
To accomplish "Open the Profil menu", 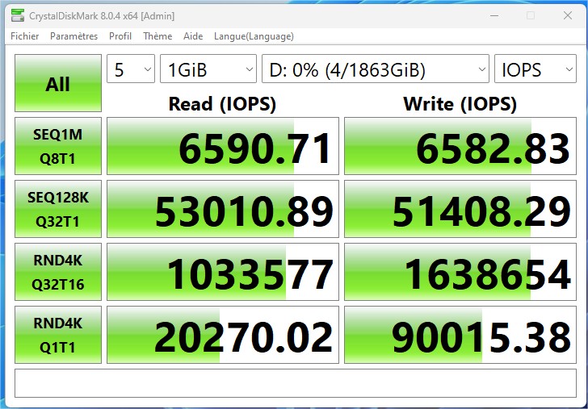I will click(120, 36).
